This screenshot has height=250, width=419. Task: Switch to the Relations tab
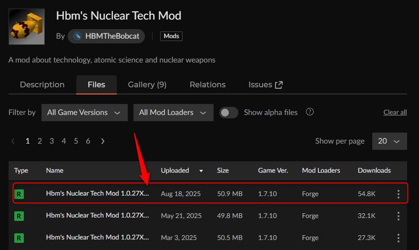pyautogui.click(x=208, y=85)
